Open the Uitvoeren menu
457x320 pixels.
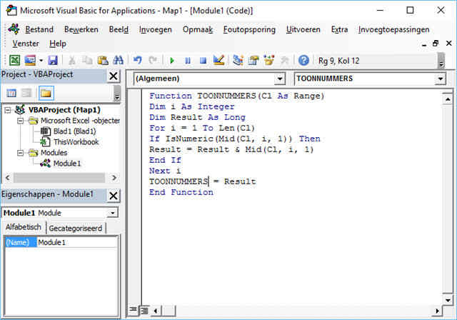303,29
